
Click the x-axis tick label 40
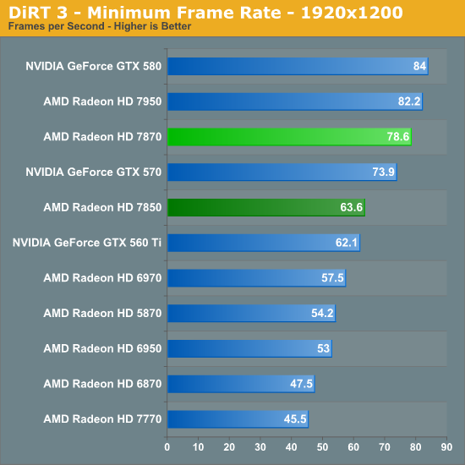tap(291, 447)
